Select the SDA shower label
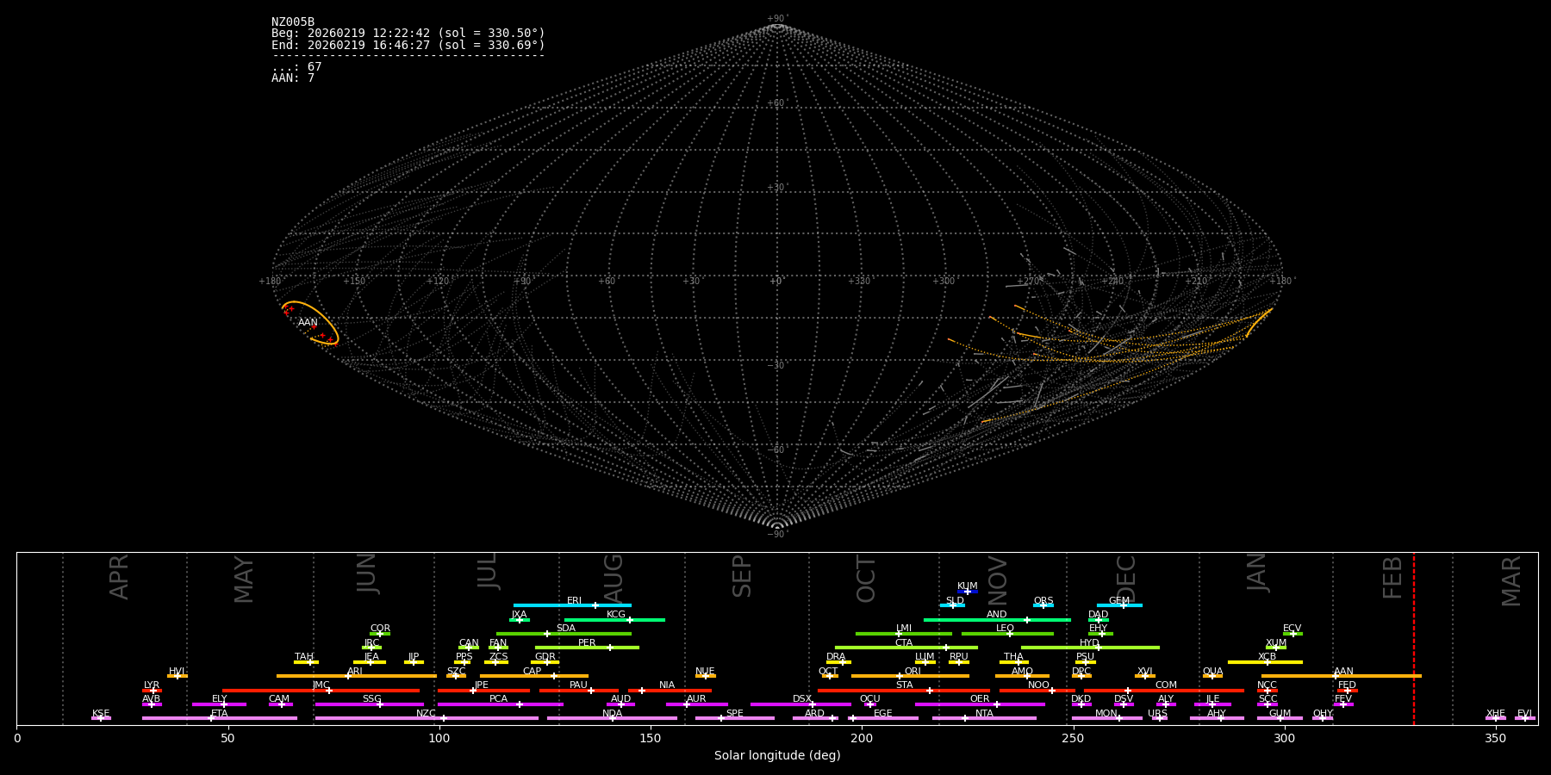Image resolution: width=1551 pixels, height=775 pixels. tap(565, 629)
